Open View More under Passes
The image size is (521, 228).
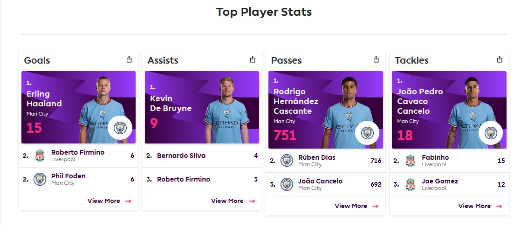(x=356, y=206)
